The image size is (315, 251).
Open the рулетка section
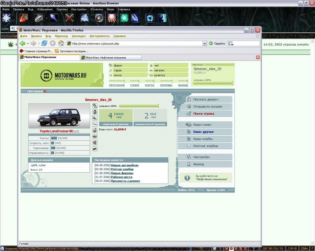pos(169,75)
